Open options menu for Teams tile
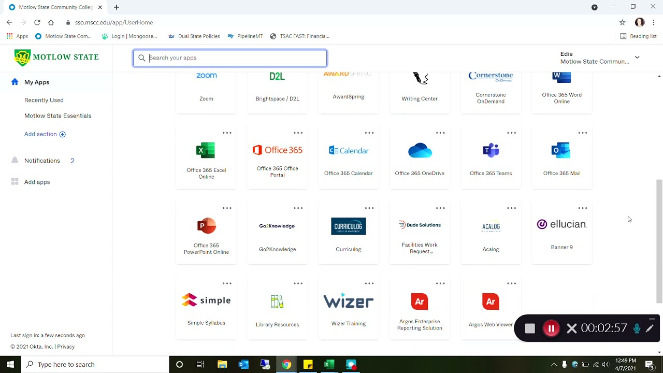663x373 pixels. pos(511,133)
